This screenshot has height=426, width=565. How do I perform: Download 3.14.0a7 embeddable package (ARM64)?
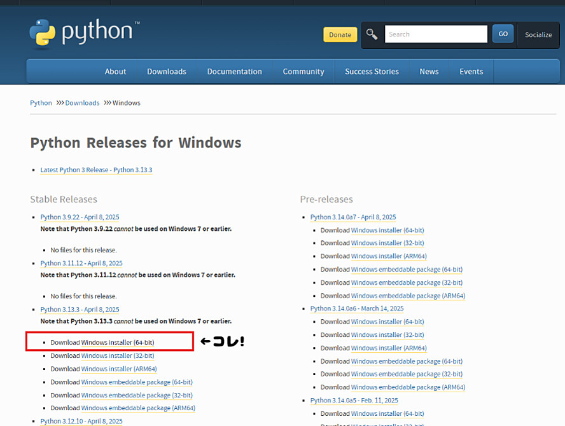click(x=408, y=296)
